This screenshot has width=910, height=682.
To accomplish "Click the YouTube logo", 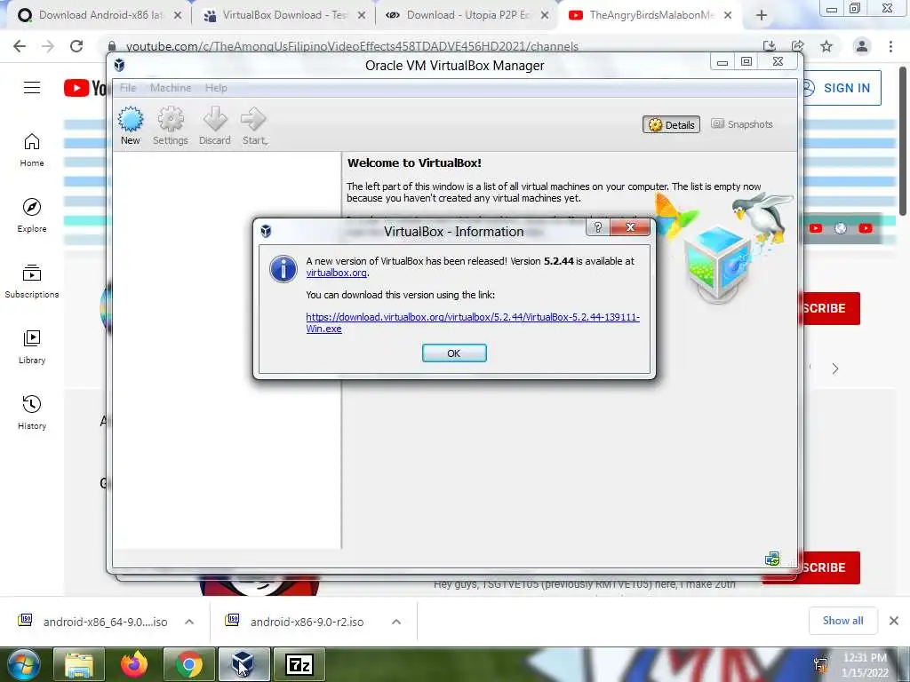I will click(x=84, y=88).
